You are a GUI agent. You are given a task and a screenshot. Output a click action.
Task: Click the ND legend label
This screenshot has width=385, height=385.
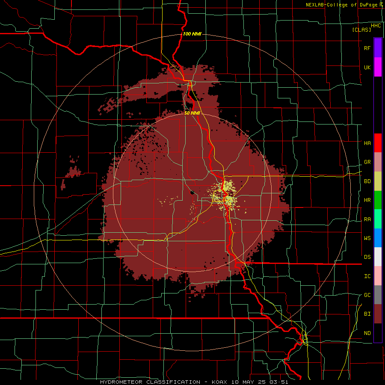(367, 333)
